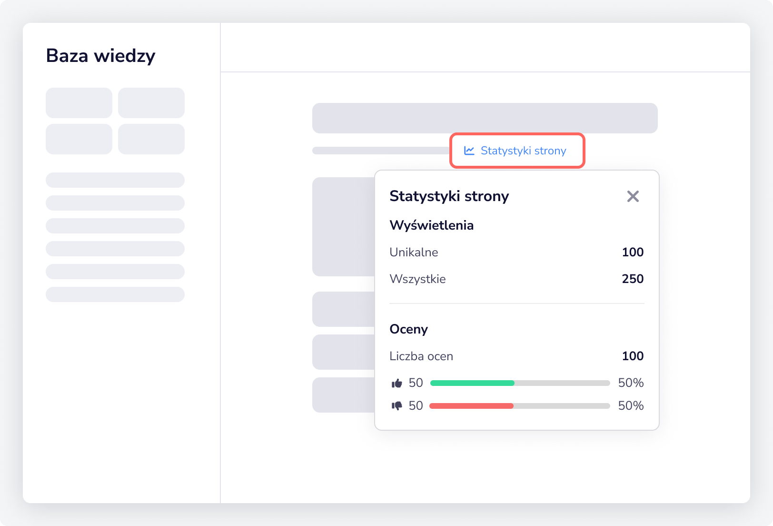Close the Statystyki strony popup
The height and width of the screenshot is (526, 773).
click(633, 196)
